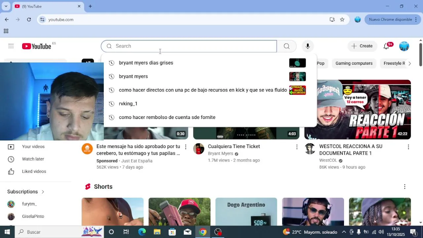
Task: Open 'Cualquiera Tiene Ticket' video title
Action: (234, 146)
